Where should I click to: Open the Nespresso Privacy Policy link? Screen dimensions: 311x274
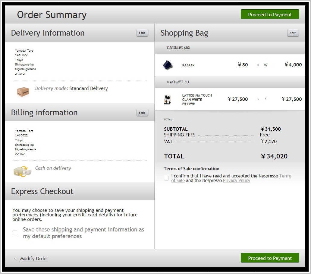click(x=237, y=180)
